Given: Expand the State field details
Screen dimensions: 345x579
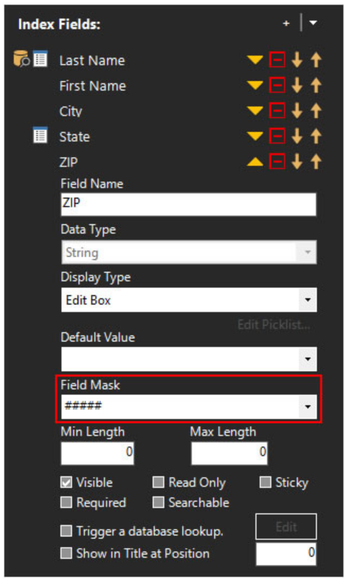Looking at the screenshot, I should 255,136.
